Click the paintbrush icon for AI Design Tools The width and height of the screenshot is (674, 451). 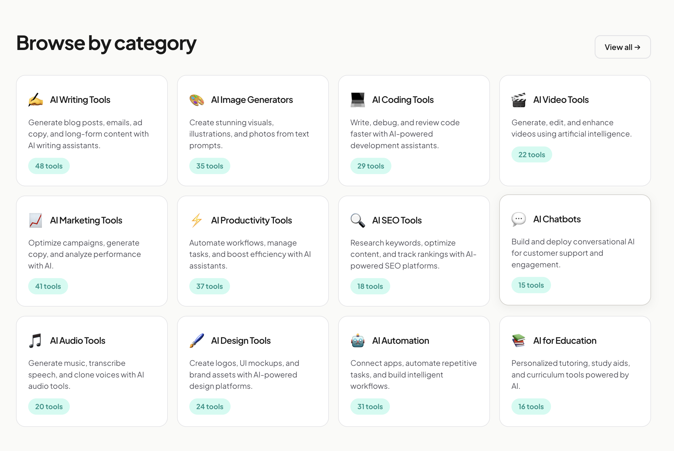pos(197,340)
